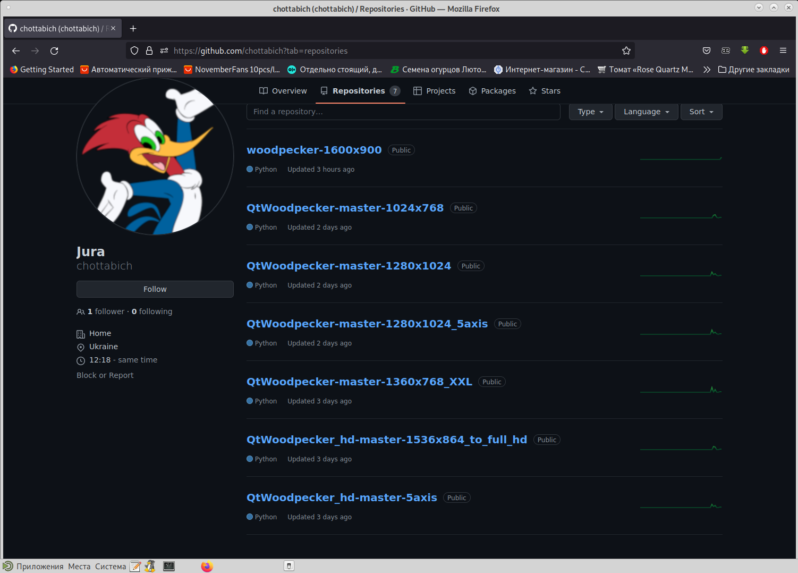Click the browser forward arrow
The width and height of the screenshot is (798, 573).
coord(35,51)
